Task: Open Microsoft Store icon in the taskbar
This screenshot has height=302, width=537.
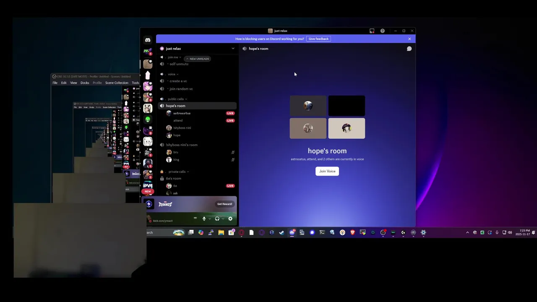Action: [231, 232]
